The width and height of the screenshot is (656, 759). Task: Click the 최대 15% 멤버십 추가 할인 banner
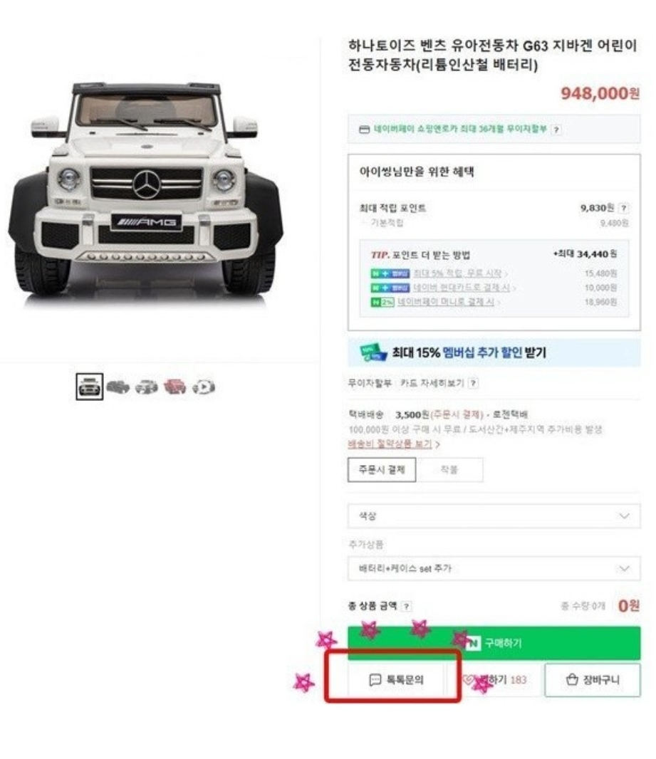pyautogui.click(x=494, y=352)
